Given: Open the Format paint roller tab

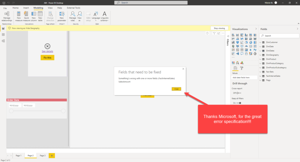Looking at the screenshot, I should [242, 68].
